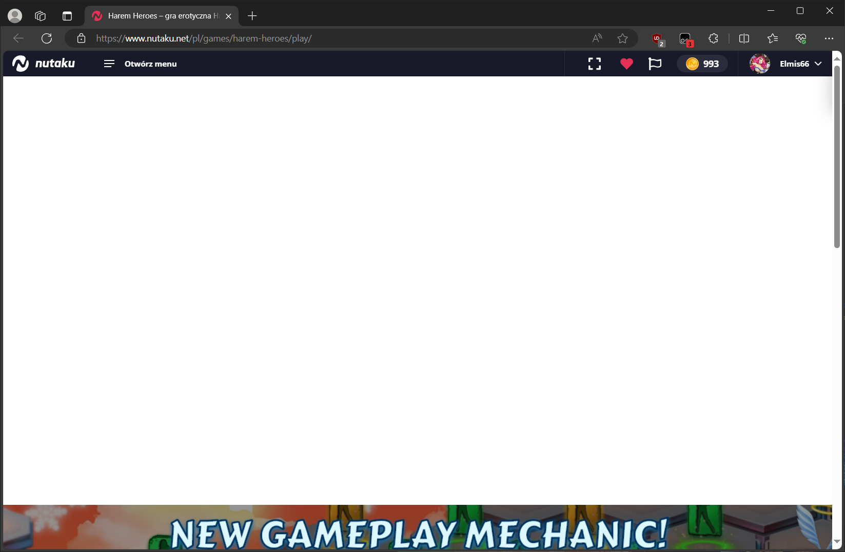This screenshot has width=845, height=552.
Task: Click the flag report icon
Action: click(x=655, y=64)
